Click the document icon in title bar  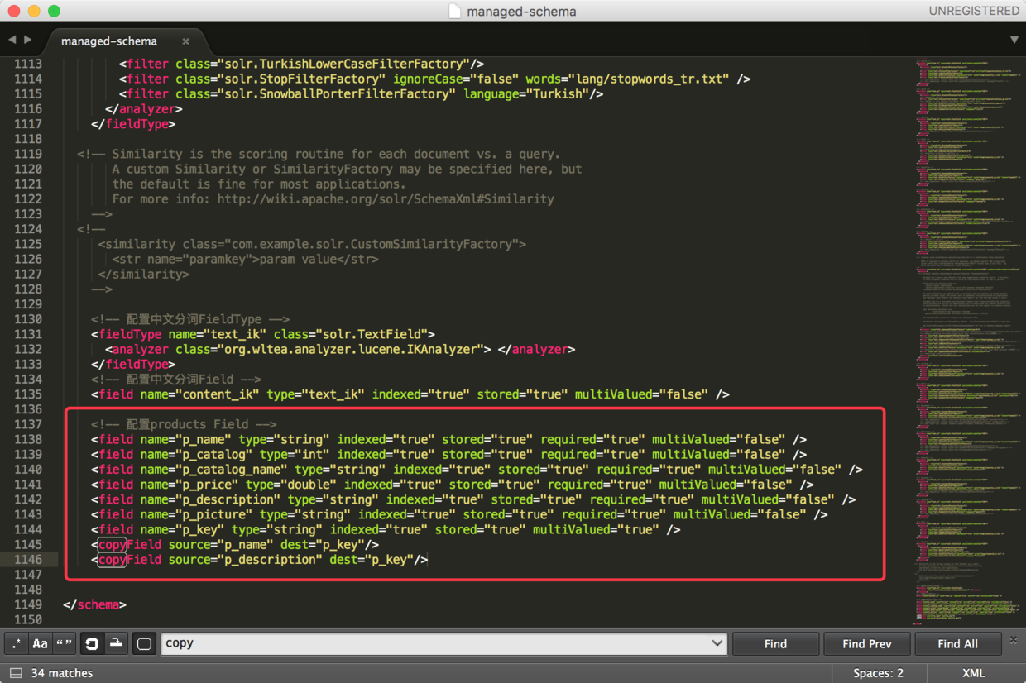454,11
